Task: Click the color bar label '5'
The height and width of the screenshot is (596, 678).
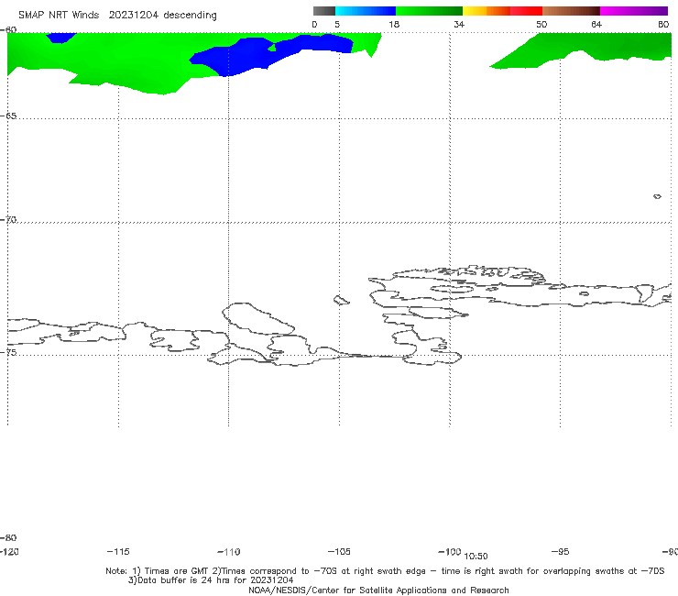Action: point(337,24)
